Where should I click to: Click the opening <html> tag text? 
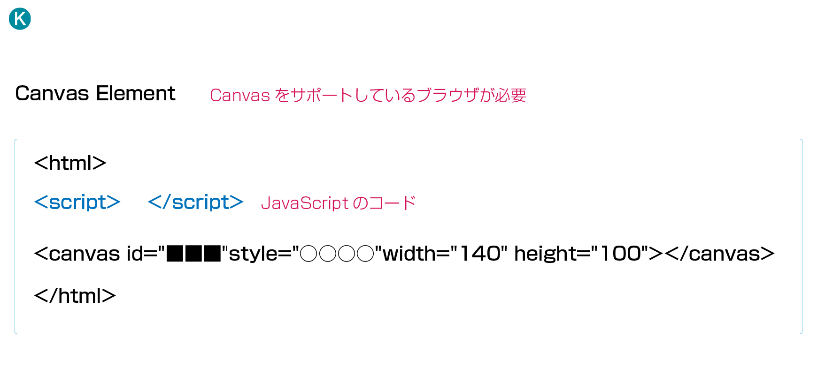(70, 163)
